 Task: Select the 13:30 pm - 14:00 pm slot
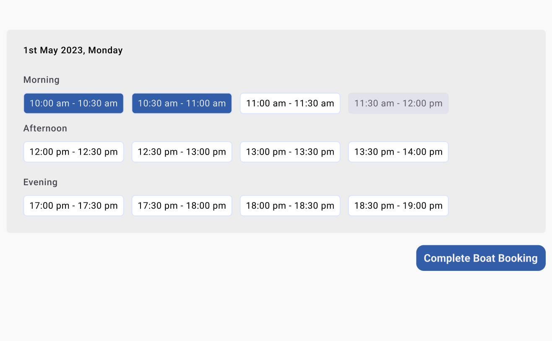point(398,152)
